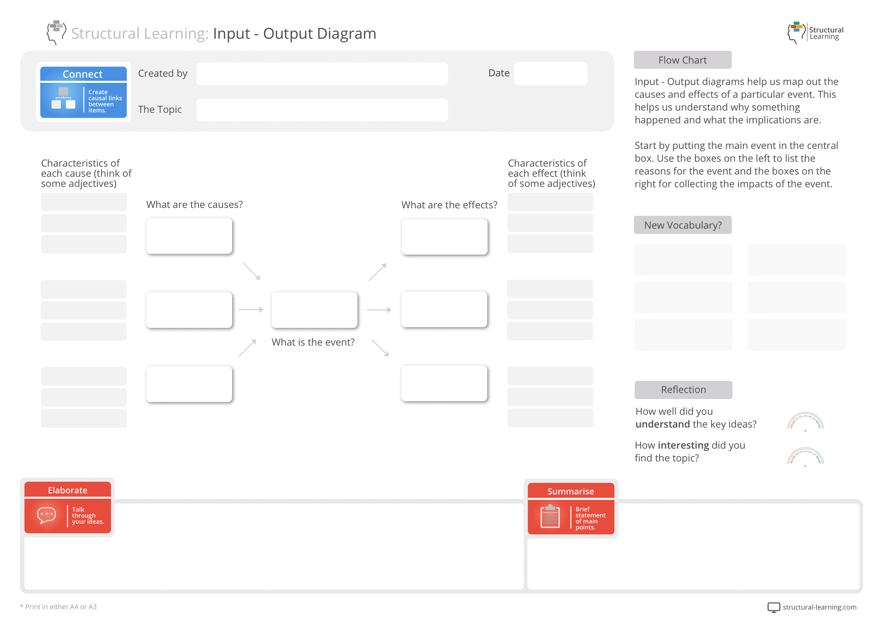This screenshot has height=622, width=880.
Task: Click the Connect card label
Action: 82,74
